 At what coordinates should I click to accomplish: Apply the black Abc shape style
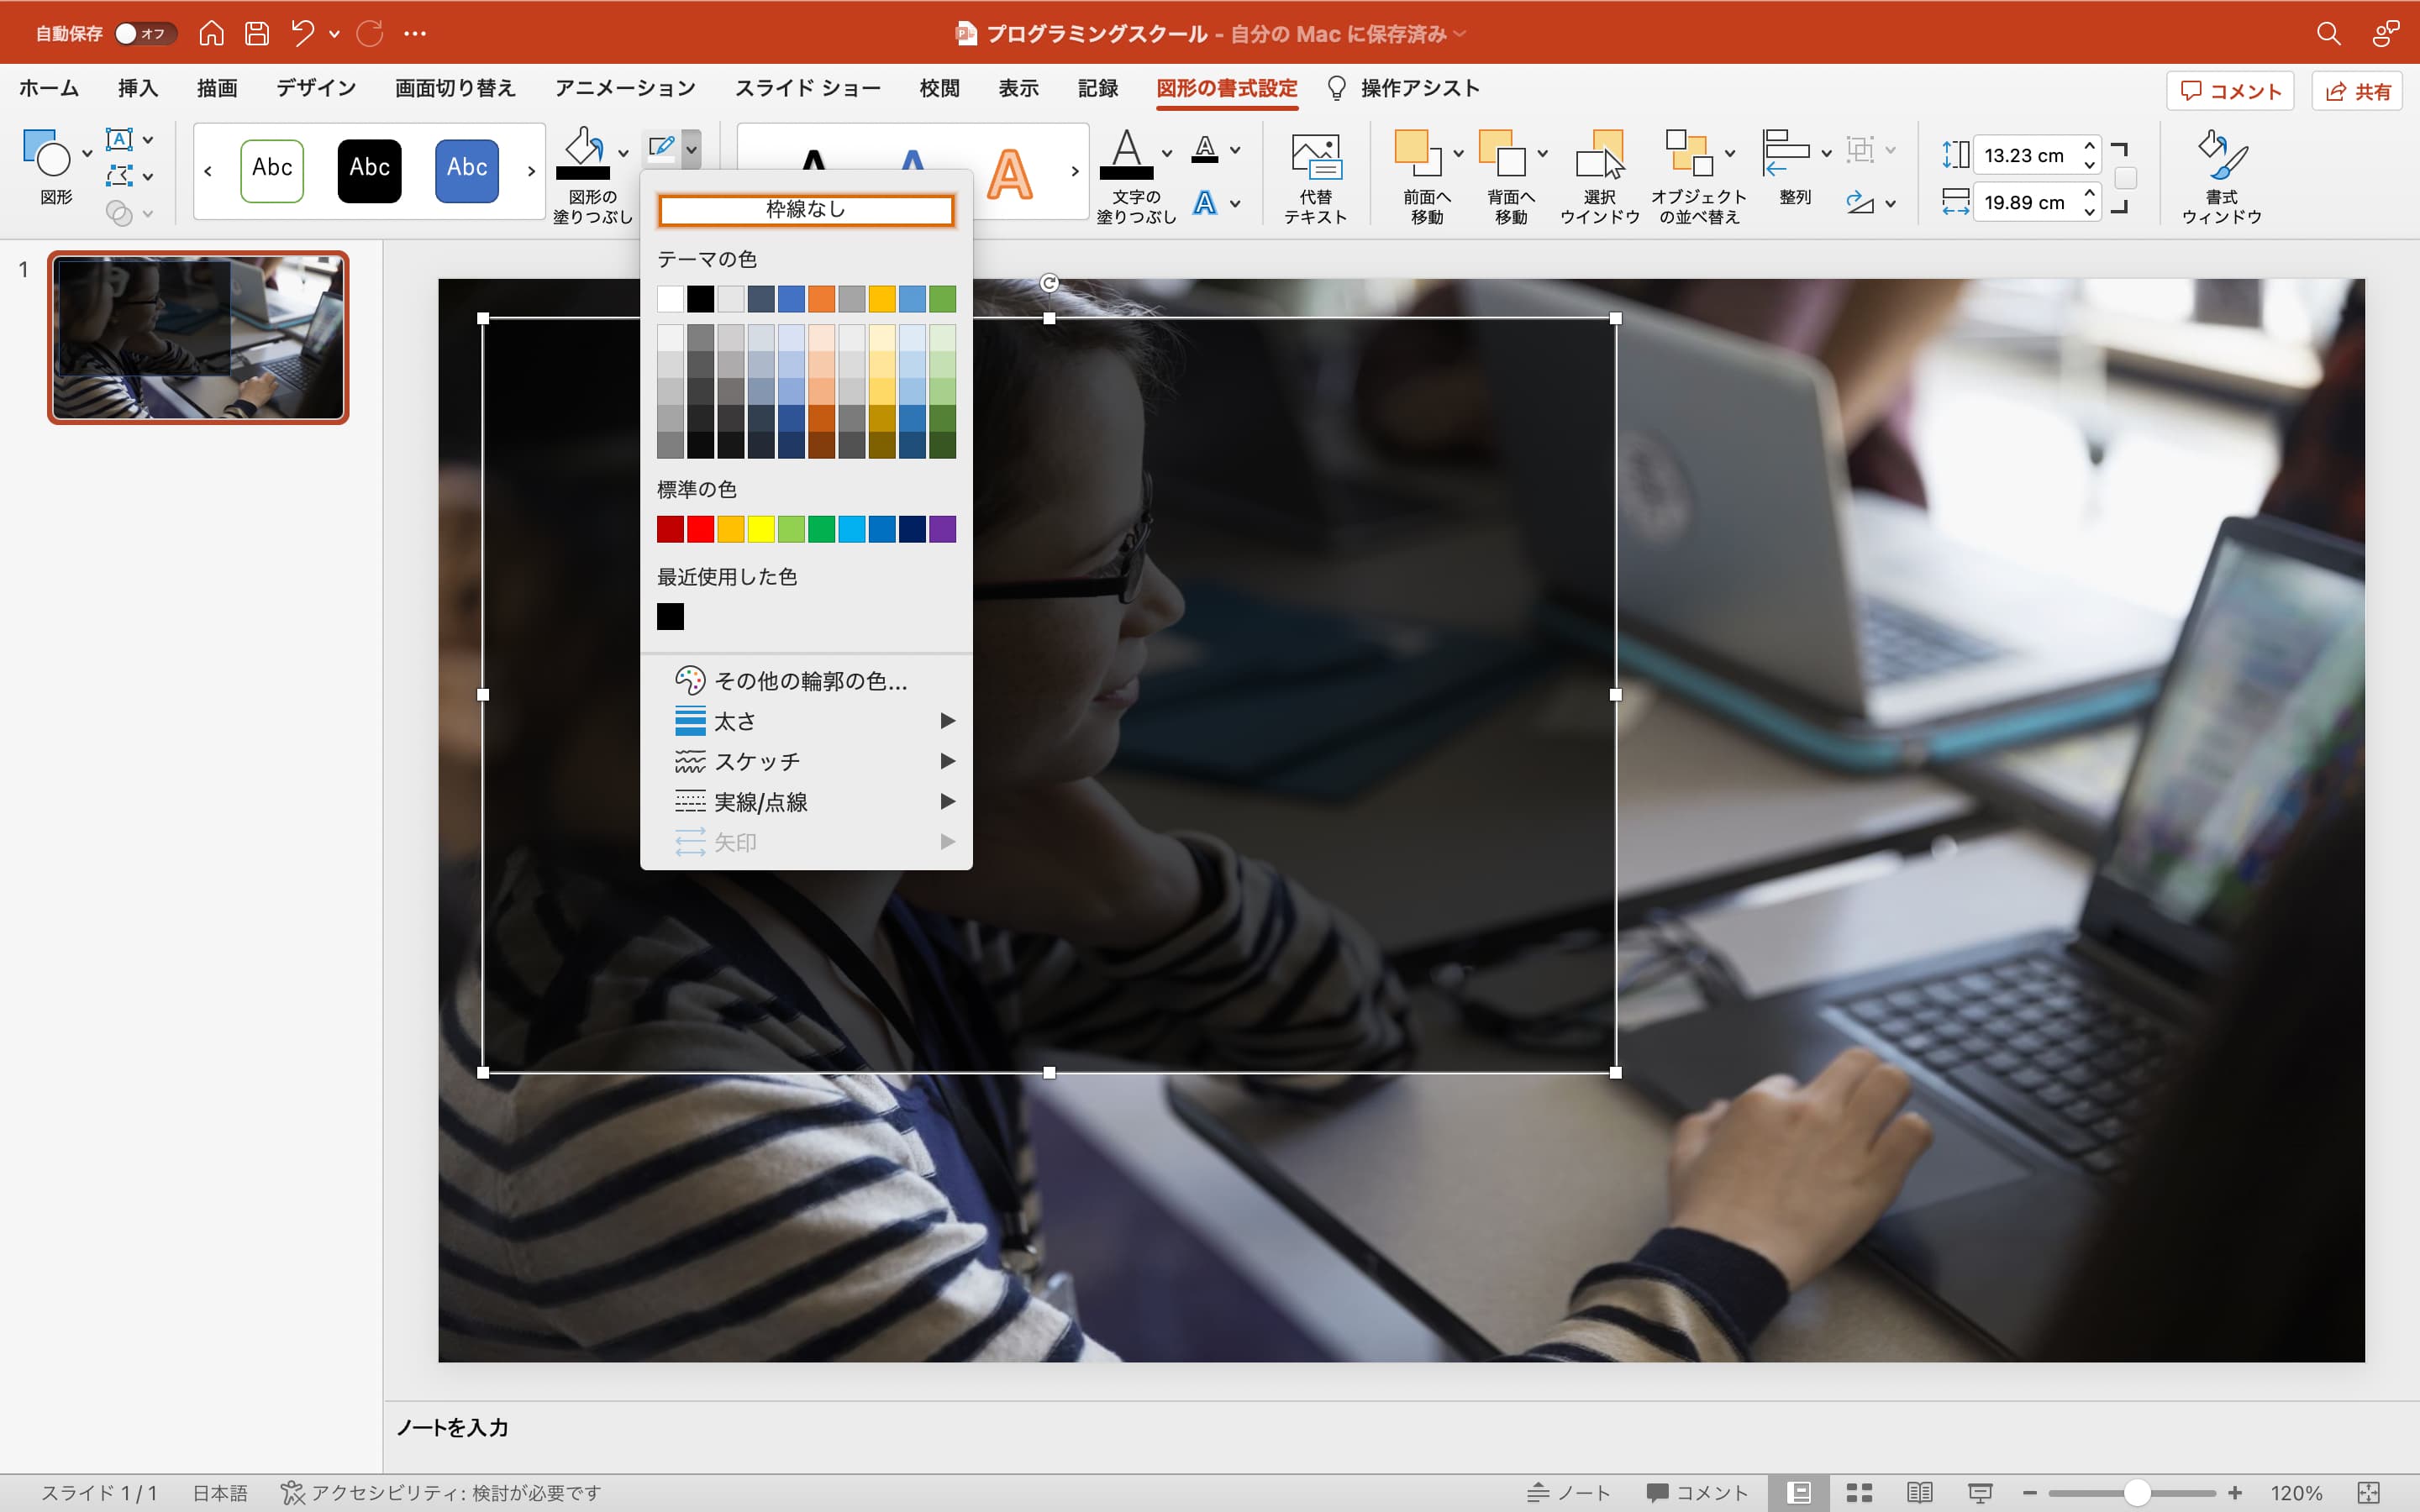click(369, 170)
